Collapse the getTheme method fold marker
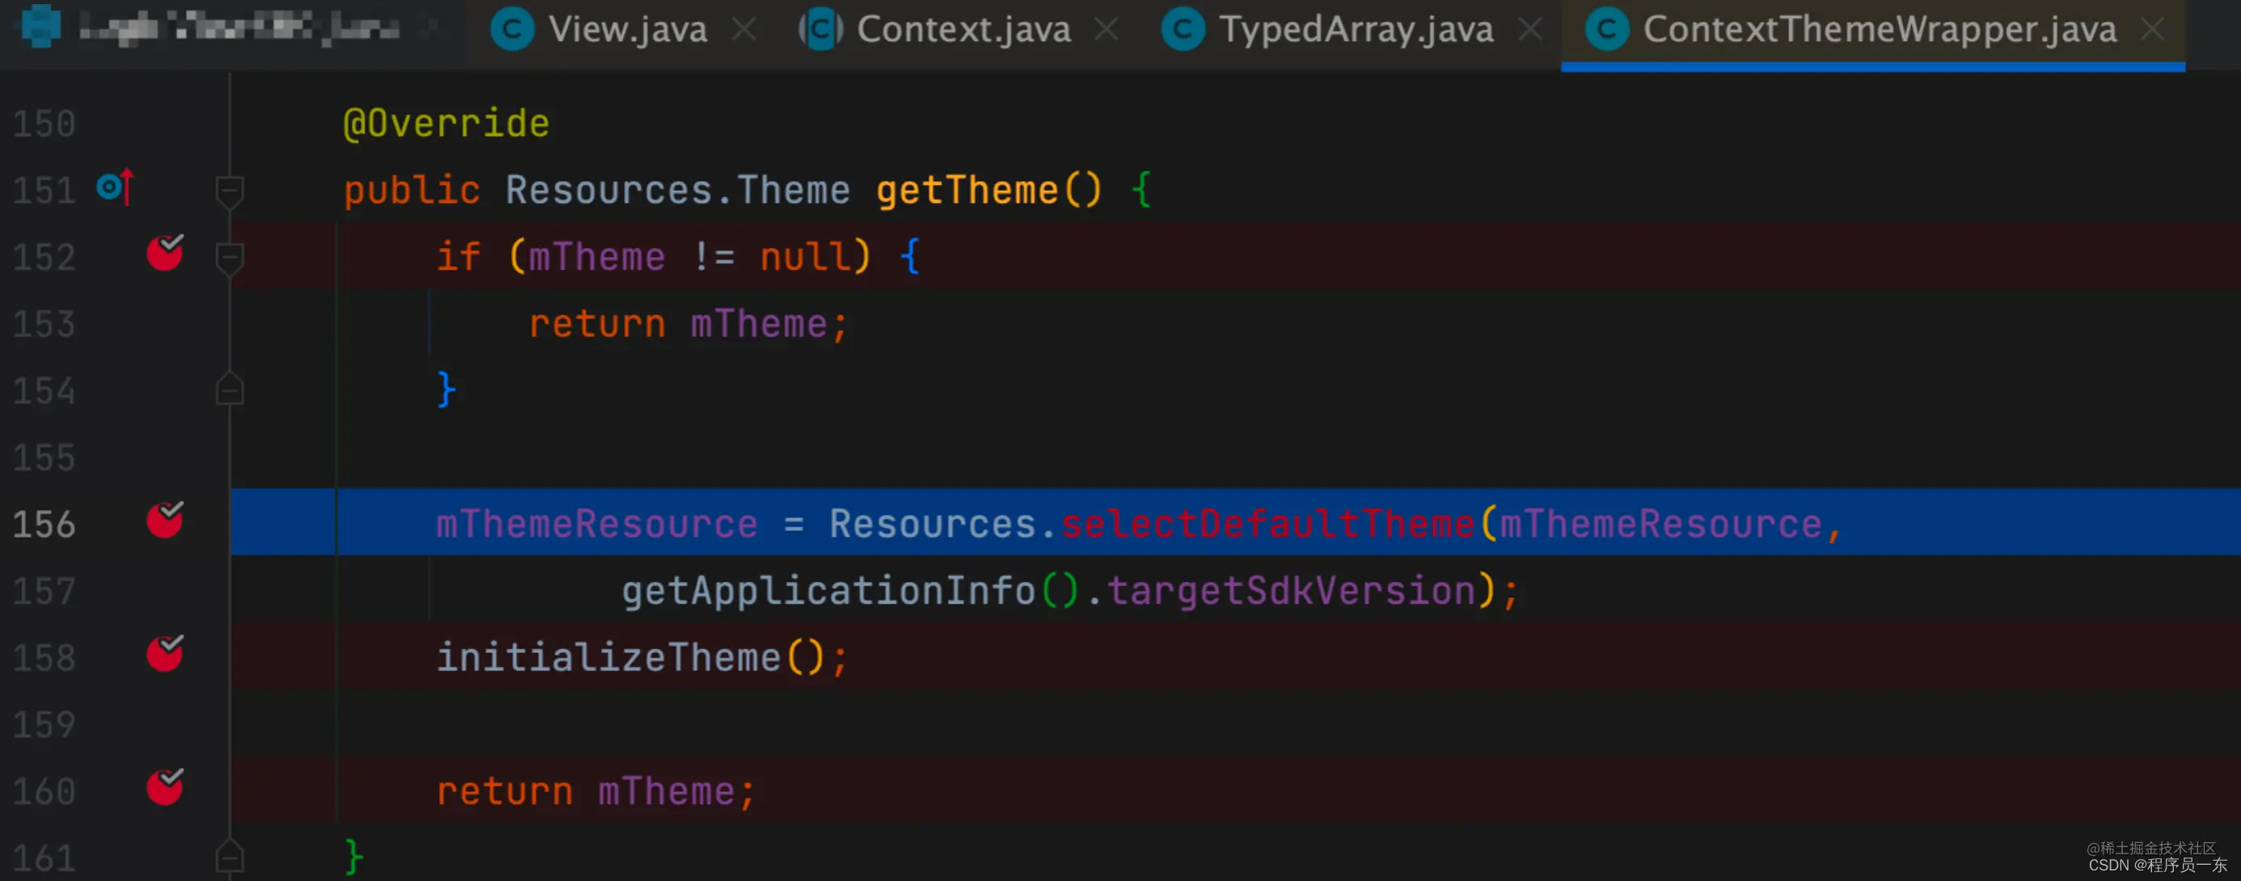Image resolution: width=2241 pixels, height=881 pixels. point(230,190)
